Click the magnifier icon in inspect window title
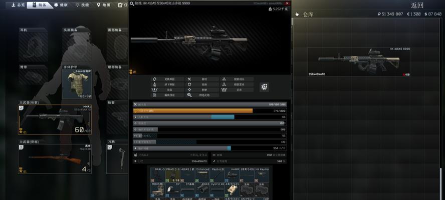The width and height of the screenshot is (445, 200). 132,3
